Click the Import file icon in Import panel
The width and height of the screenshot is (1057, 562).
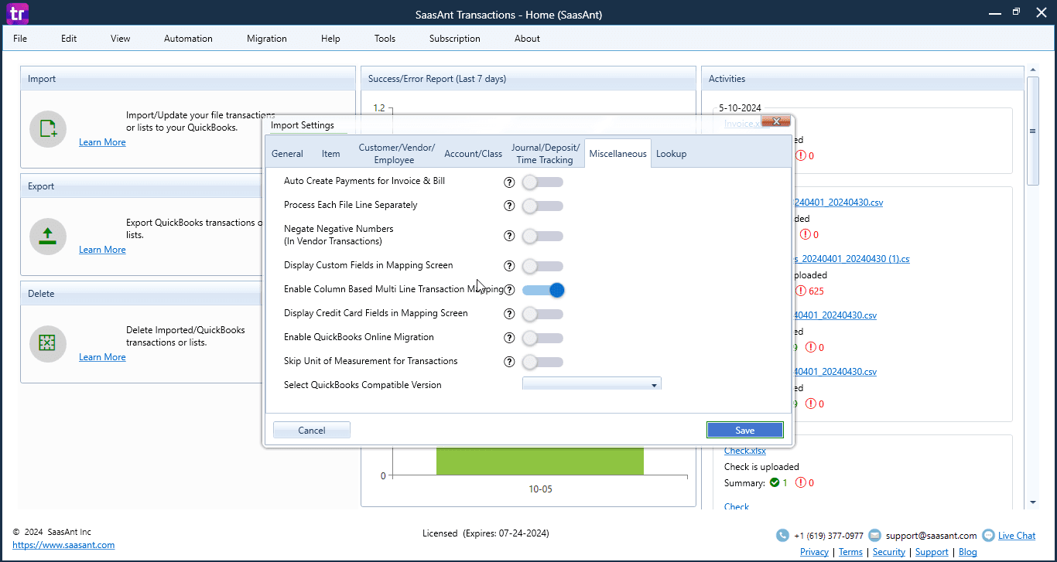pos(48,129)
